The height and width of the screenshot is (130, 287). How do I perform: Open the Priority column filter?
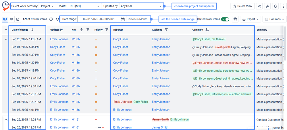tap(107, 29)
